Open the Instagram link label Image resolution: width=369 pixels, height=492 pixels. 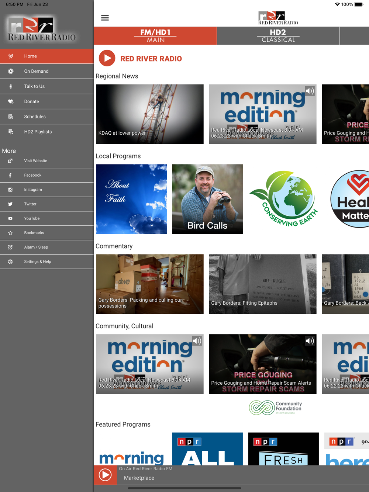[33, 190]
